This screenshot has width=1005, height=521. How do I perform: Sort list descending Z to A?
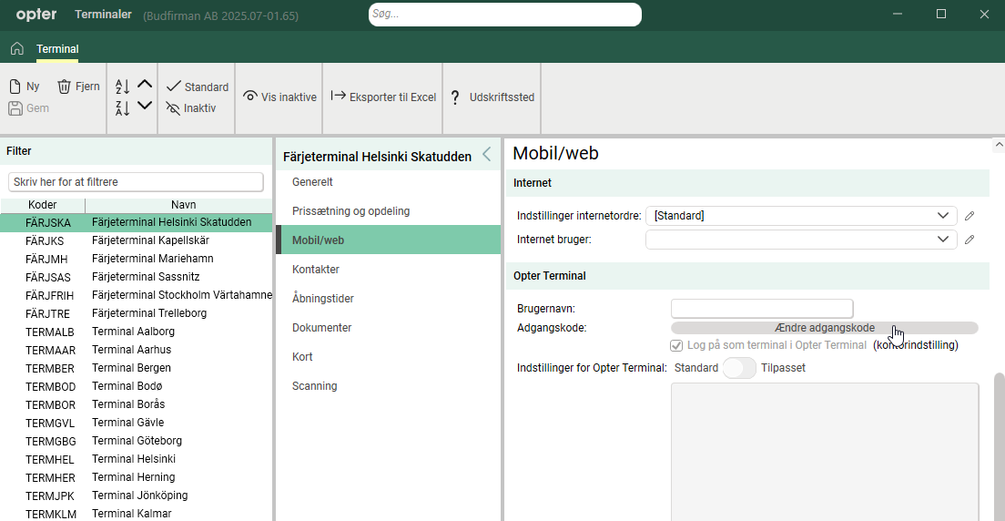122,108
